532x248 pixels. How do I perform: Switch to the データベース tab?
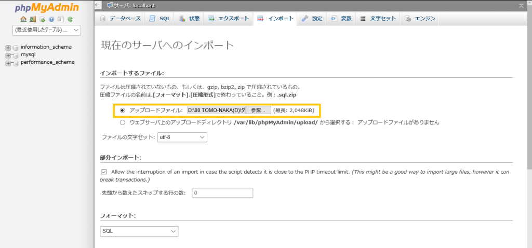pyautogui.click(x=120, y=19)
